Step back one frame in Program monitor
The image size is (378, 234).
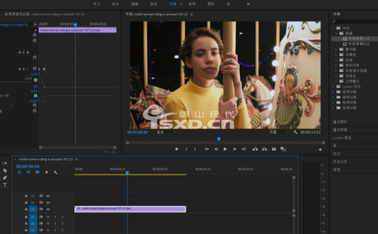(216, 149)
